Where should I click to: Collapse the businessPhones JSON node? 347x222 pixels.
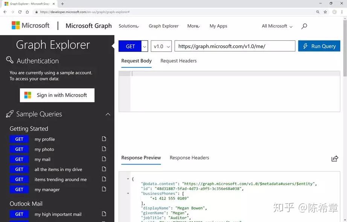pyautogui.click(x=128, y=193)
